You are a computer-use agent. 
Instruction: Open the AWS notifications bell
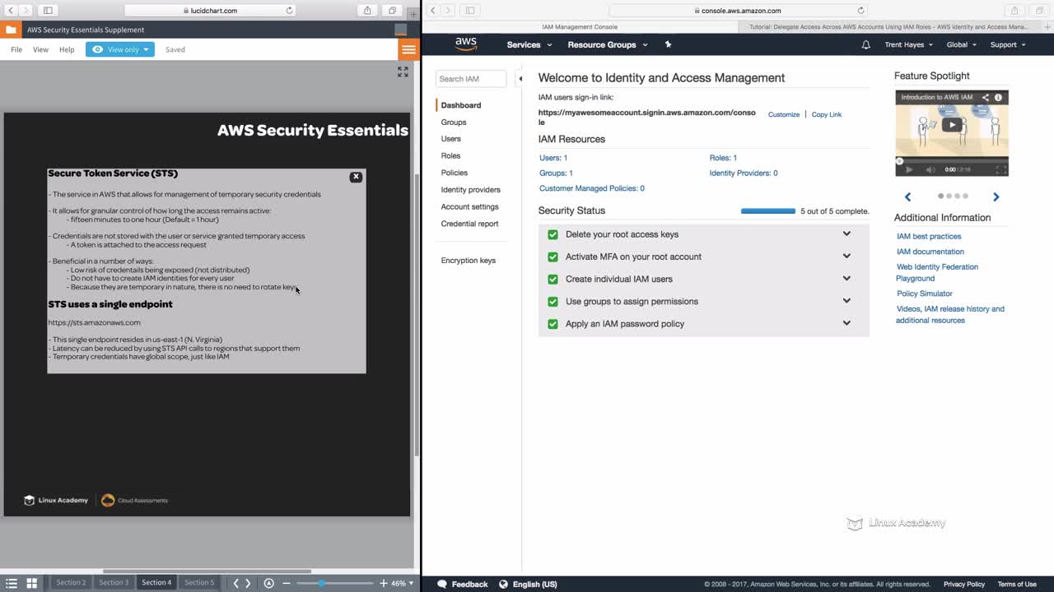(865, 45)
